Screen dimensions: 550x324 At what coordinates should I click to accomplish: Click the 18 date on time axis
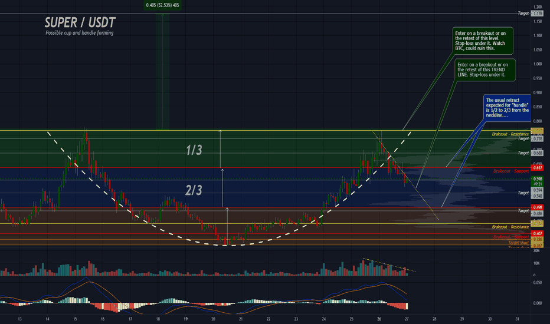tap(158, 319)
